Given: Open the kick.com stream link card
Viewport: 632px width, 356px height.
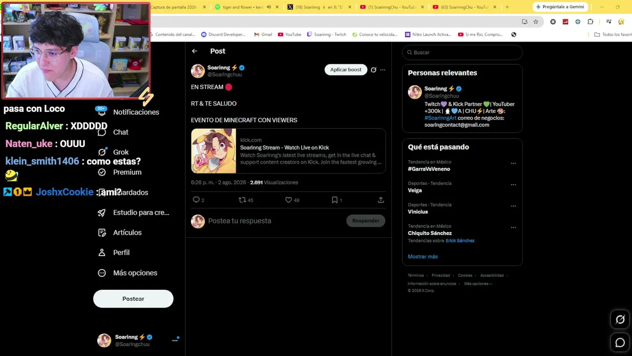Looking at the screenshot, I should click(x=288, y=151).
